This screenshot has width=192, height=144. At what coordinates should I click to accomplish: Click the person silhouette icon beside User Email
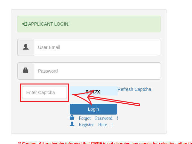click(26, 47)
